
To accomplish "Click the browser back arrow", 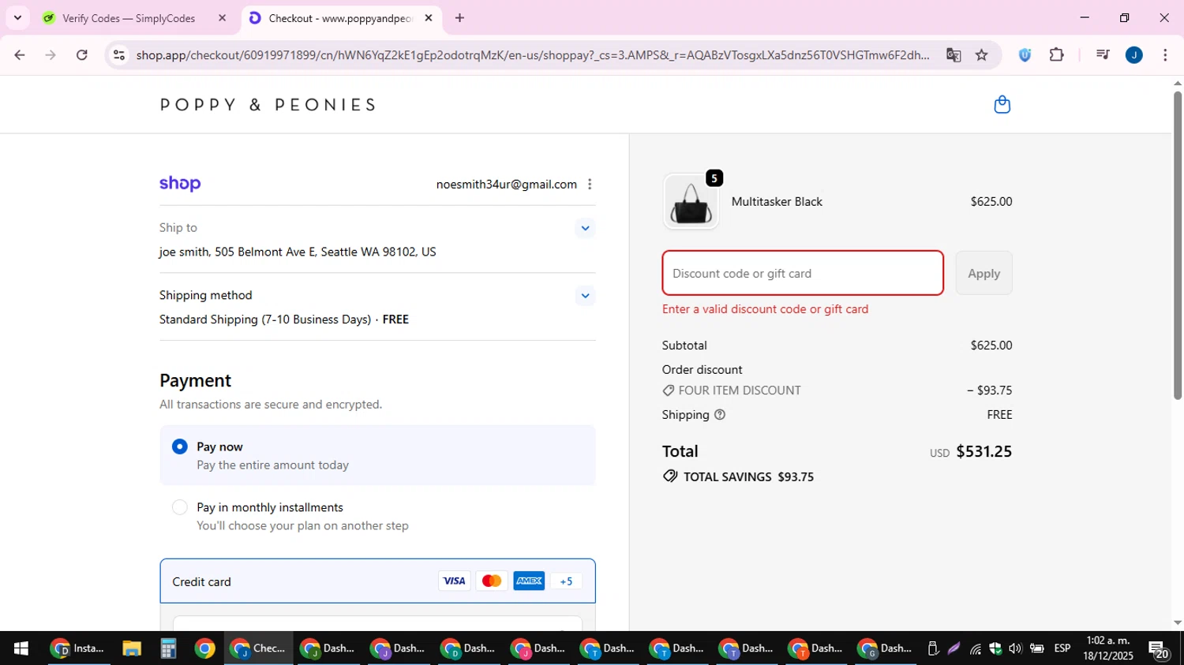I will [x=20, y=55].
